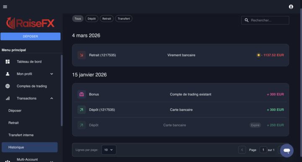Click the green + 300 EUR deposit amount
The height and width of the screenshot is (162, 302).
tap(275, 110)
